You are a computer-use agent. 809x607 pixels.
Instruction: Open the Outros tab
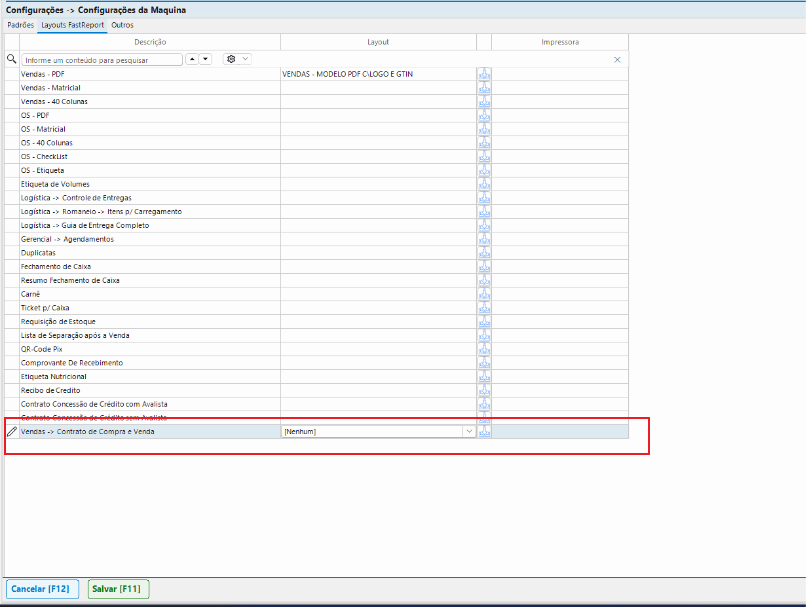click(x=122, y=25)
